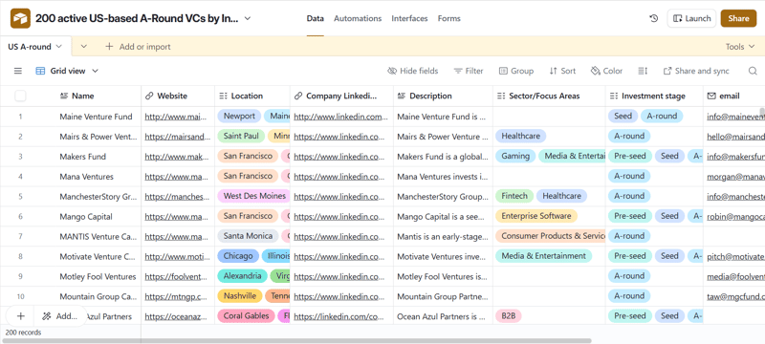Select the US A-round table tab
The image size is (765, 344).
point(35,47)
